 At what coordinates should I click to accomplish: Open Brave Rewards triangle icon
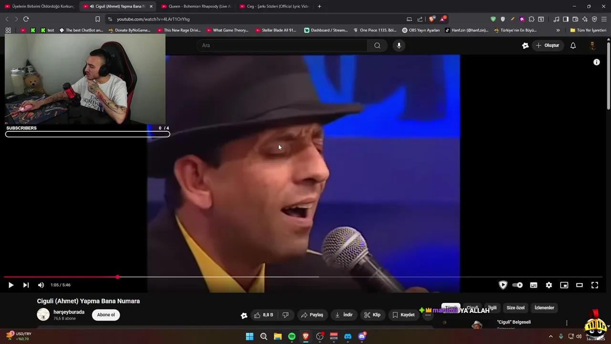pyautogui.click(x=443, y=19)
